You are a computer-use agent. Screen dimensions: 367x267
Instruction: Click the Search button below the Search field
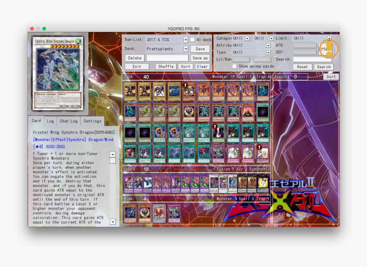tap(324, 67)
